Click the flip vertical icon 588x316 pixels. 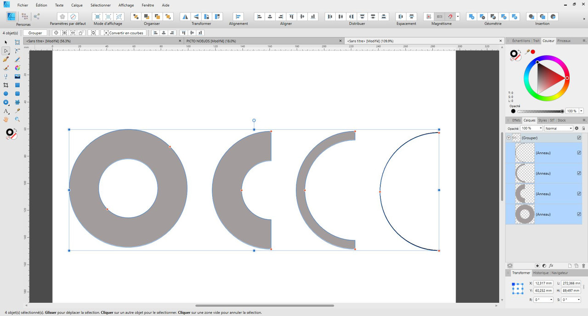[x=196, y=17]
